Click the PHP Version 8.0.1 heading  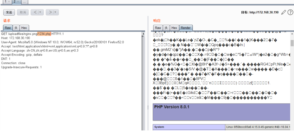pos(172,107)
